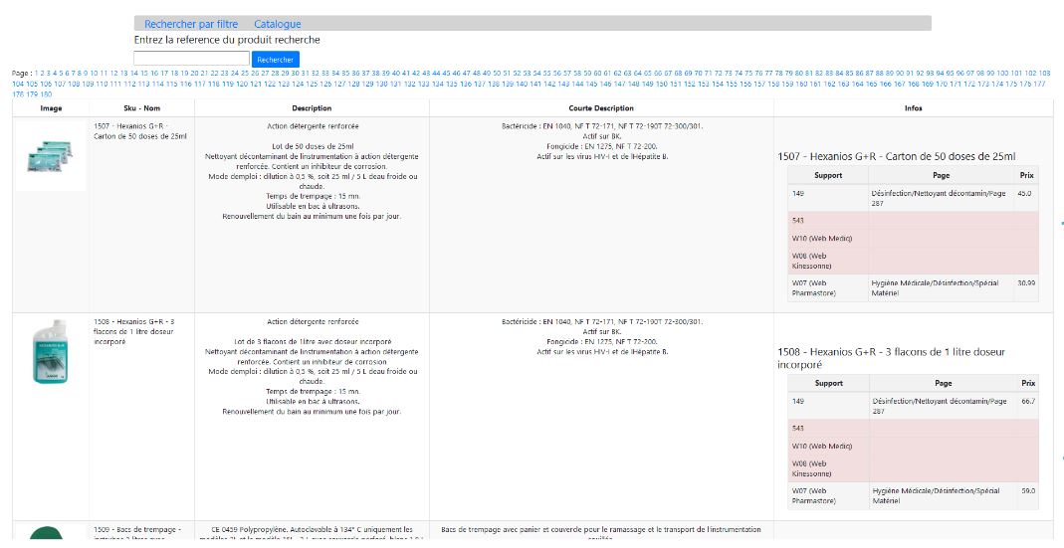This screenshot has width=1064, height=548.
Task: Click 'Entrez la reference du produit recherche' label
Action: click(227, 40)
